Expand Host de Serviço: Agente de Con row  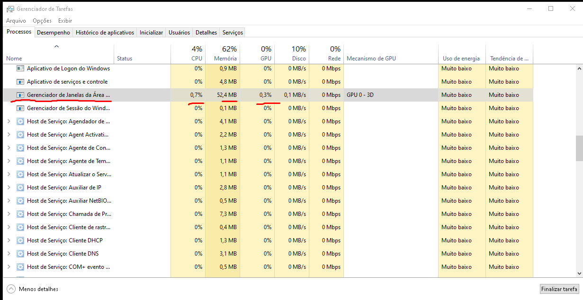pos(9,148)
